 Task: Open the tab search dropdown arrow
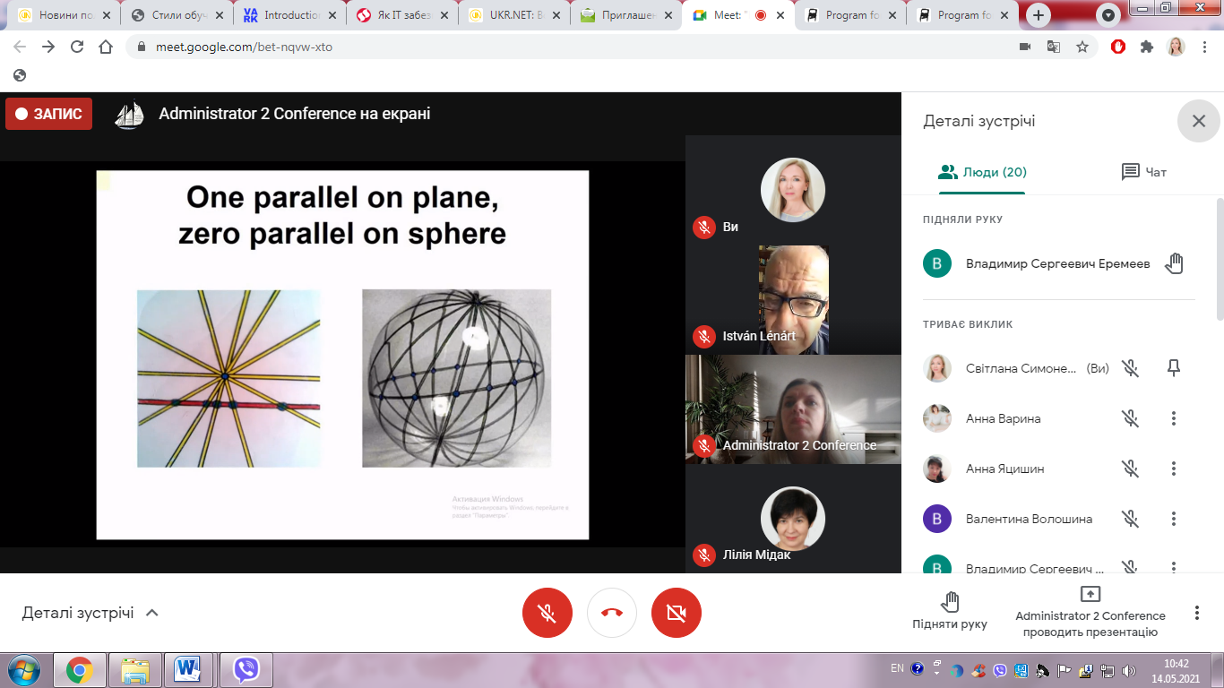pos(1108,15)
